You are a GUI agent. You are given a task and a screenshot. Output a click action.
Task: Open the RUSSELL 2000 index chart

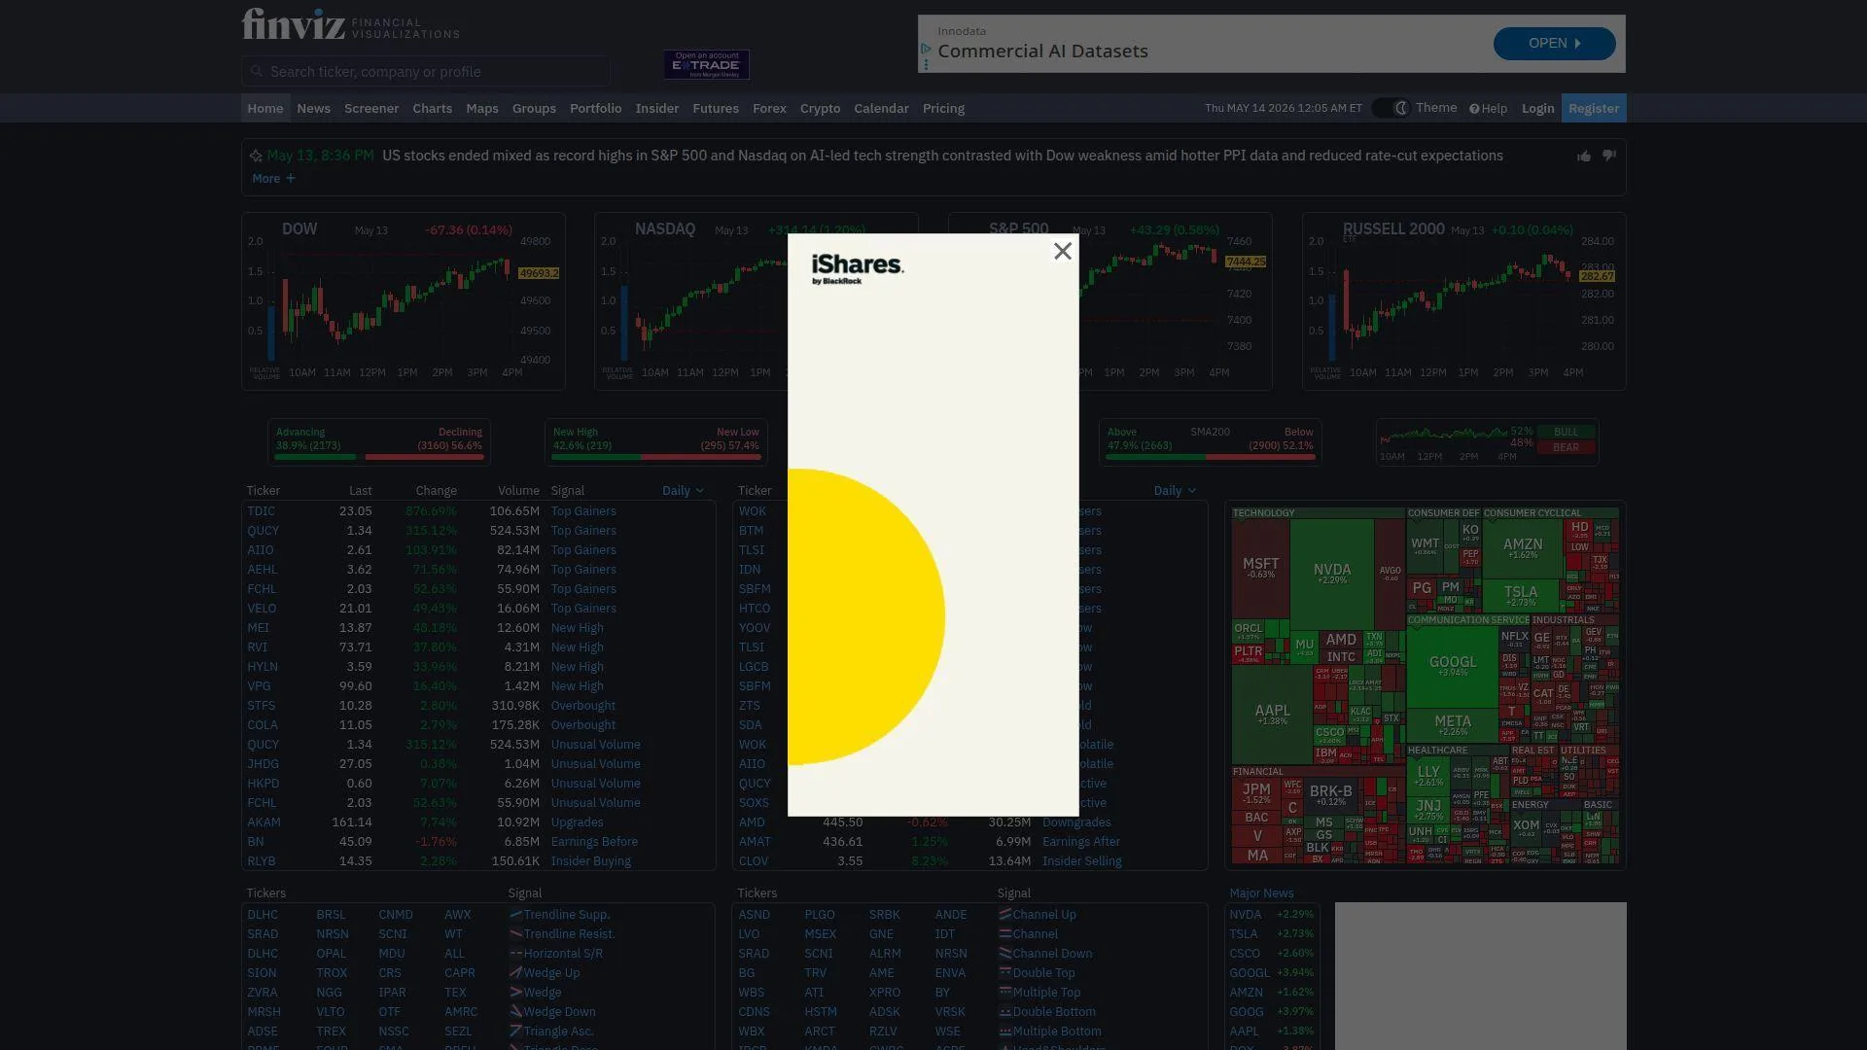coord(1463,301)
